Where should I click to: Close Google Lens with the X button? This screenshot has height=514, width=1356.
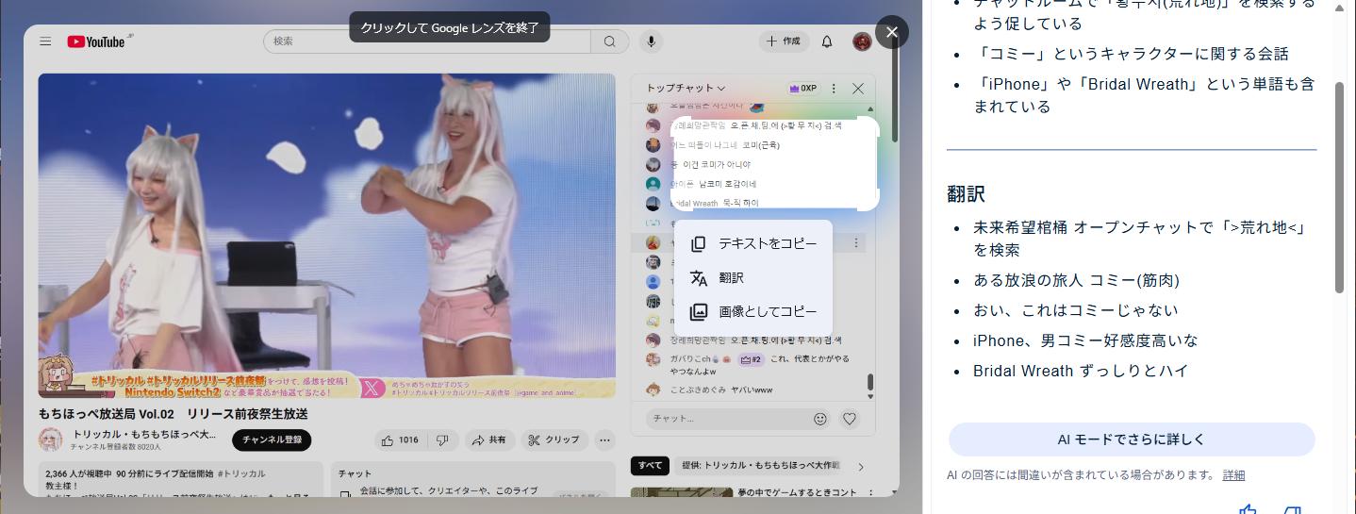coord(891,33)
